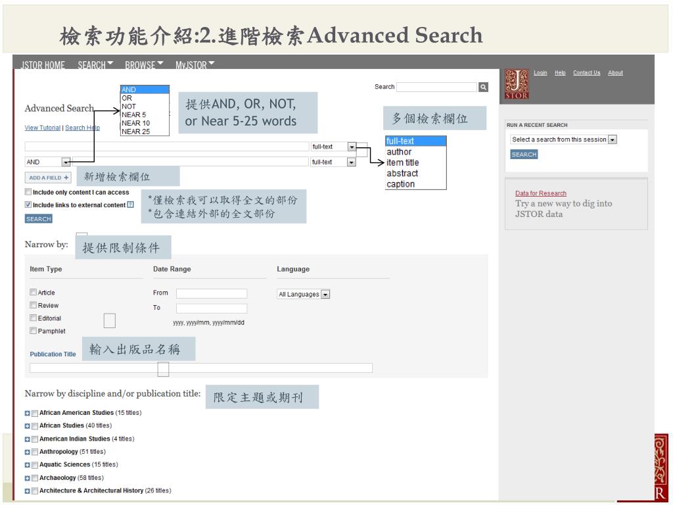Select the African American Studies checkbox
The width and height of the screenshot is (673, 505).
(35, 413)
